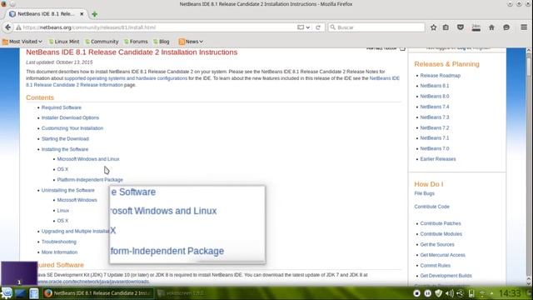This screenshot has height=300, width=533.
Task: Open NetBeans 7.4 sidebar link
Action: coord(435,107)
